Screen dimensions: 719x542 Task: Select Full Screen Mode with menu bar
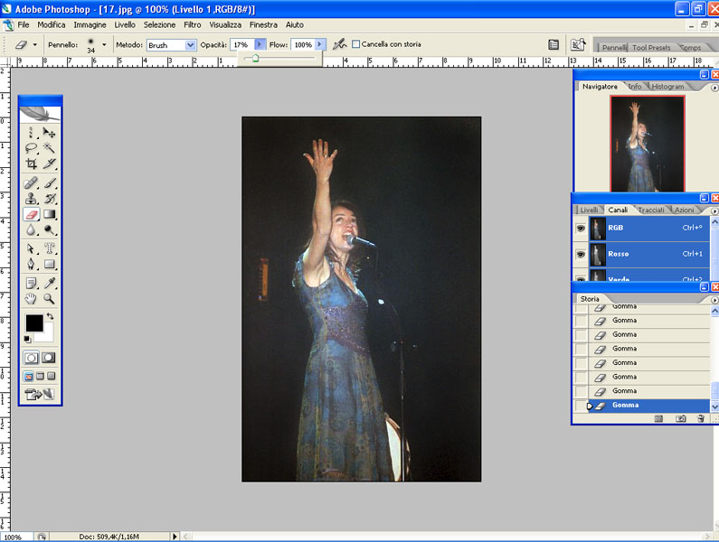[x=40, y=376]
